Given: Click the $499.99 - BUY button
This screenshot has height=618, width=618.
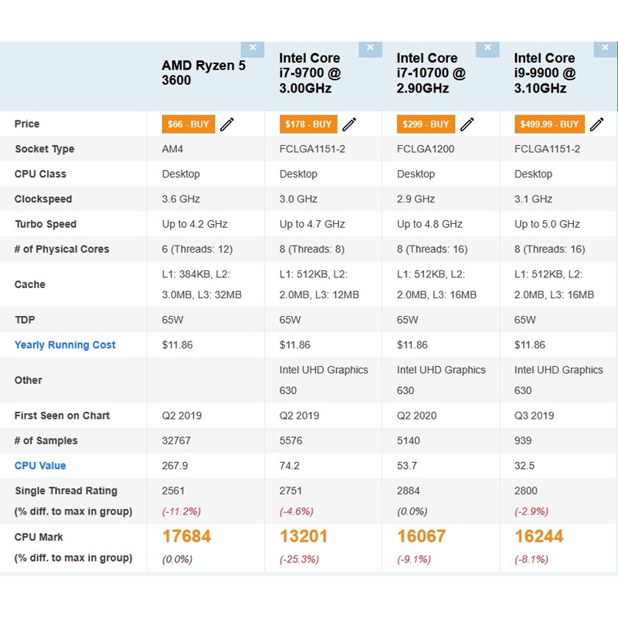Looking at the screenshot, I should pos(549,124).
